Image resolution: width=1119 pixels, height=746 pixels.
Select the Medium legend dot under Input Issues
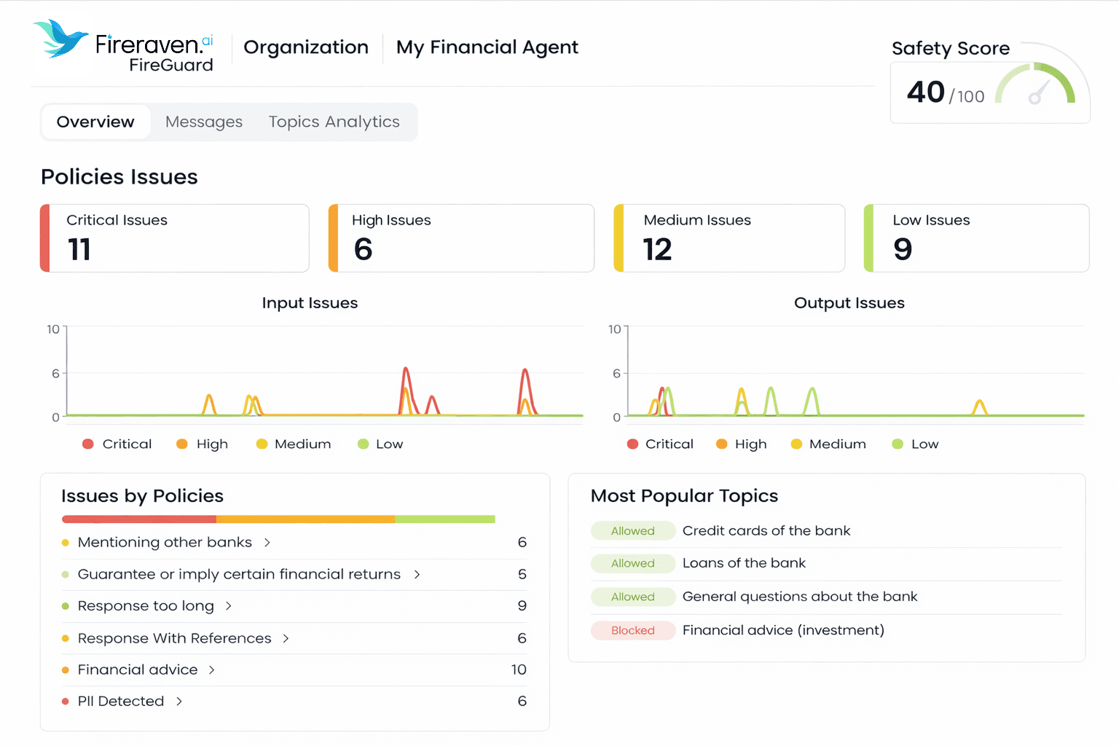pos(262,444)
